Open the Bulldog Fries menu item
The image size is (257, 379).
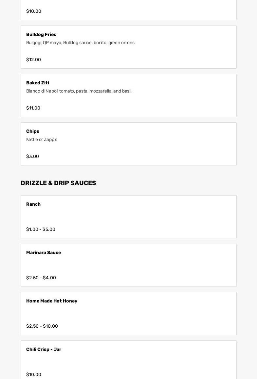point(41,34)
